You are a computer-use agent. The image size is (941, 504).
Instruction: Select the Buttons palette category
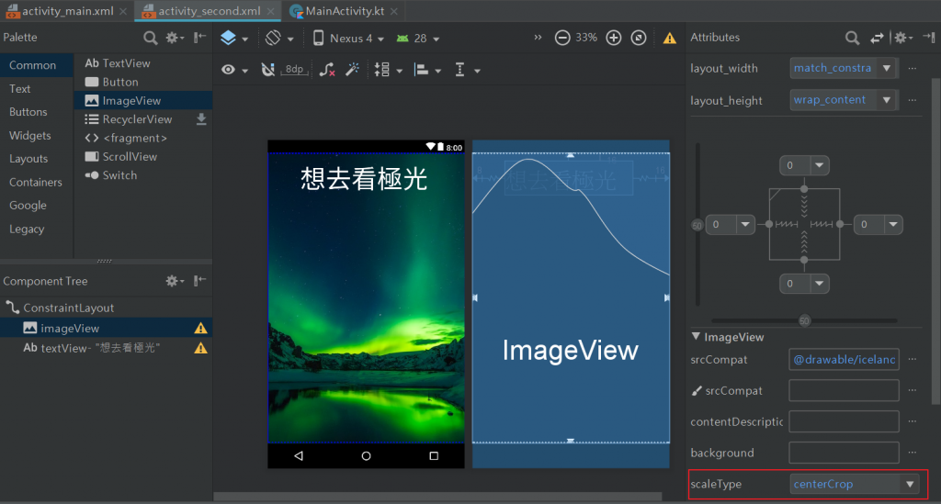click(28, 112)
